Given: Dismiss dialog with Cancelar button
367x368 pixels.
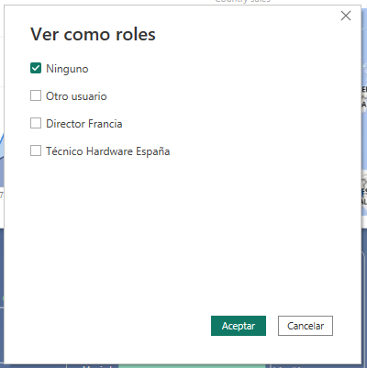Looking at the screenshot, I should coord(306,326).
